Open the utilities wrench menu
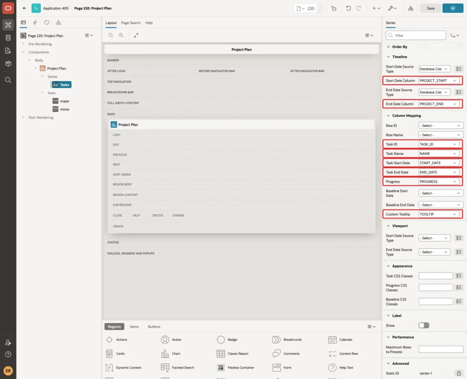Screen dimensions: 467x379 click(x=392, y=8)
